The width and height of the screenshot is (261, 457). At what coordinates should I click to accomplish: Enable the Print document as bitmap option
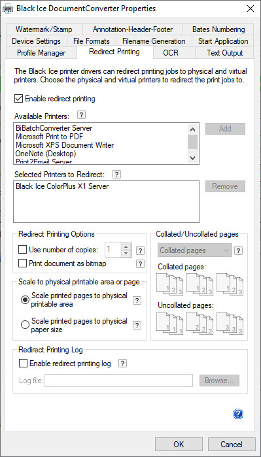(x=22, y=263)
